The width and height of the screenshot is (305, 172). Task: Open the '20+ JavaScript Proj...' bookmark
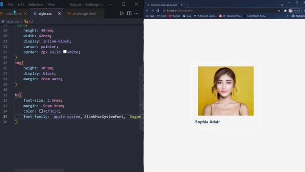pos(230,16)
